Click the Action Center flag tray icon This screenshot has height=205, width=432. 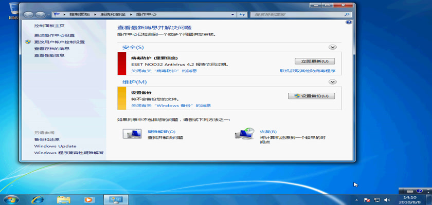(x=368, y=199)
